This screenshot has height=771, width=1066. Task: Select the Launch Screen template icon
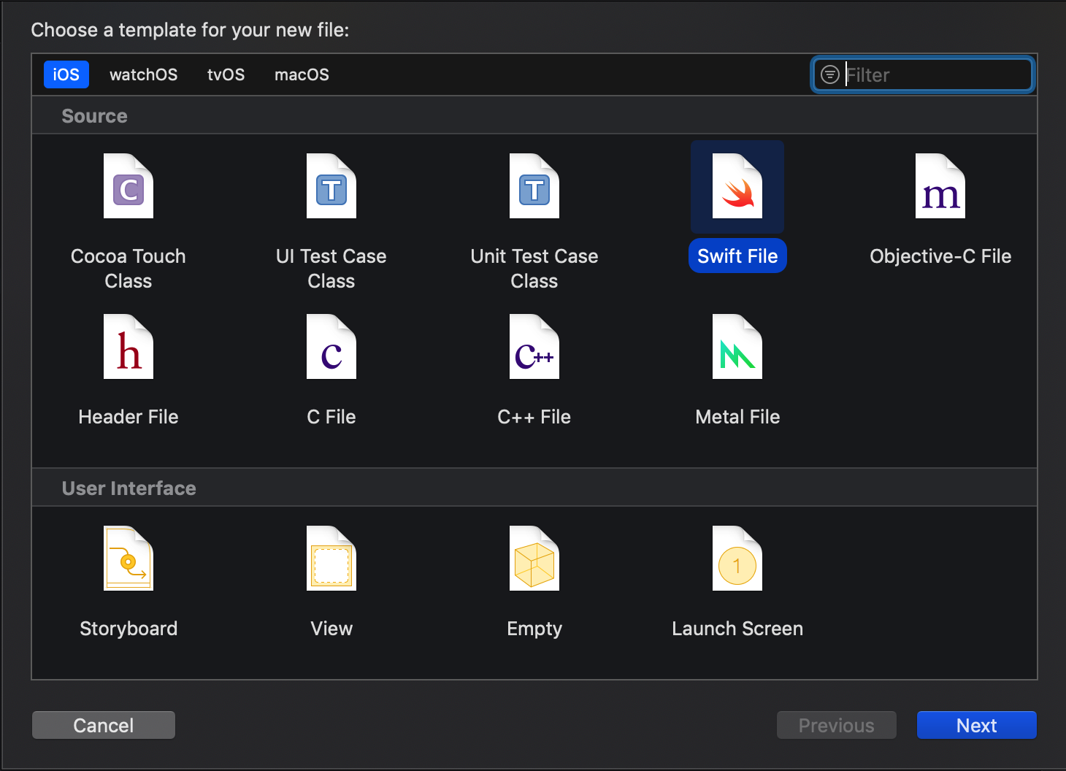737,559
